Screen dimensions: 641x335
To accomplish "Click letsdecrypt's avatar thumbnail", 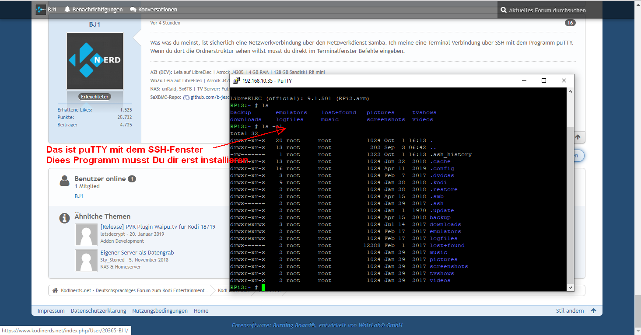I will (86, 235).
